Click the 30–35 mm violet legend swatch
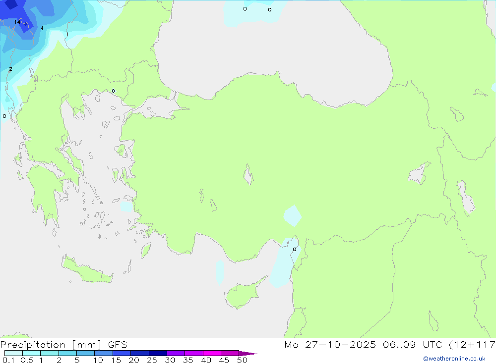This screenshot has height=363, width=496. pyautogui.click(x=176, y=353)
